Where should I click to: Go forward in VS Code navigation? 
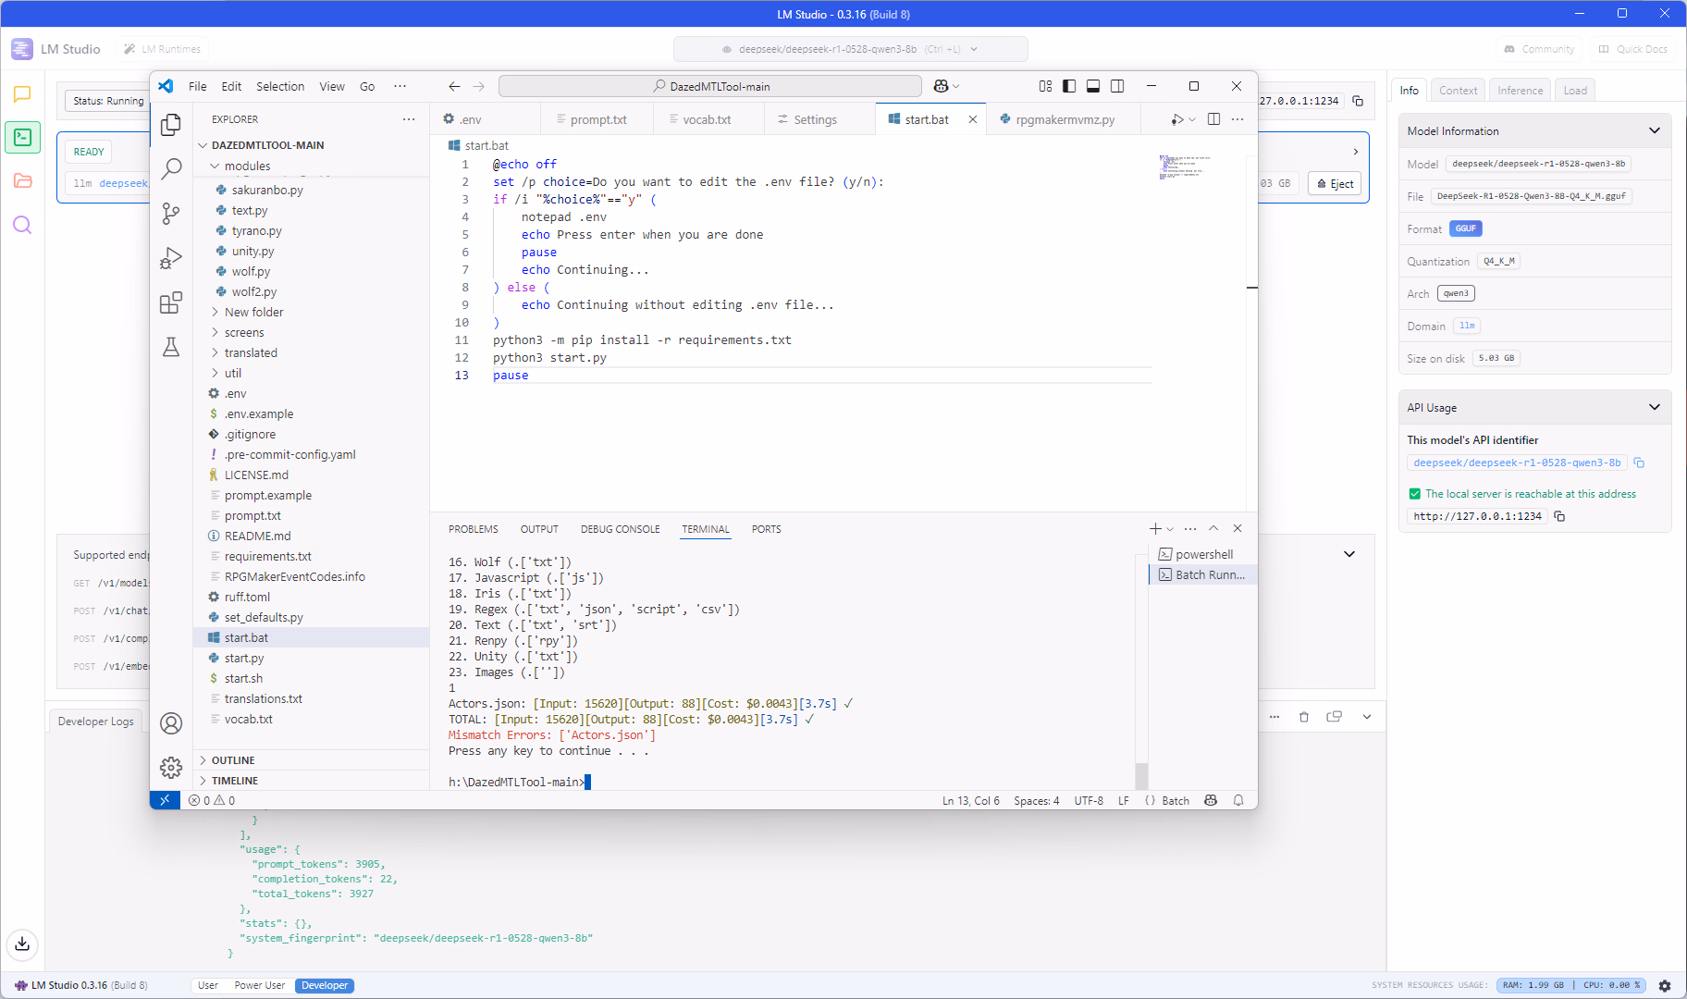tap(479, 86)
